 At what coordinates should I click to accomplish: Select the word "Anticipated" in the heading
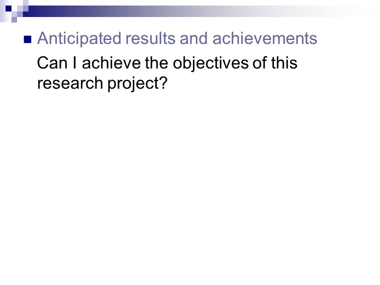pos(79,38)
